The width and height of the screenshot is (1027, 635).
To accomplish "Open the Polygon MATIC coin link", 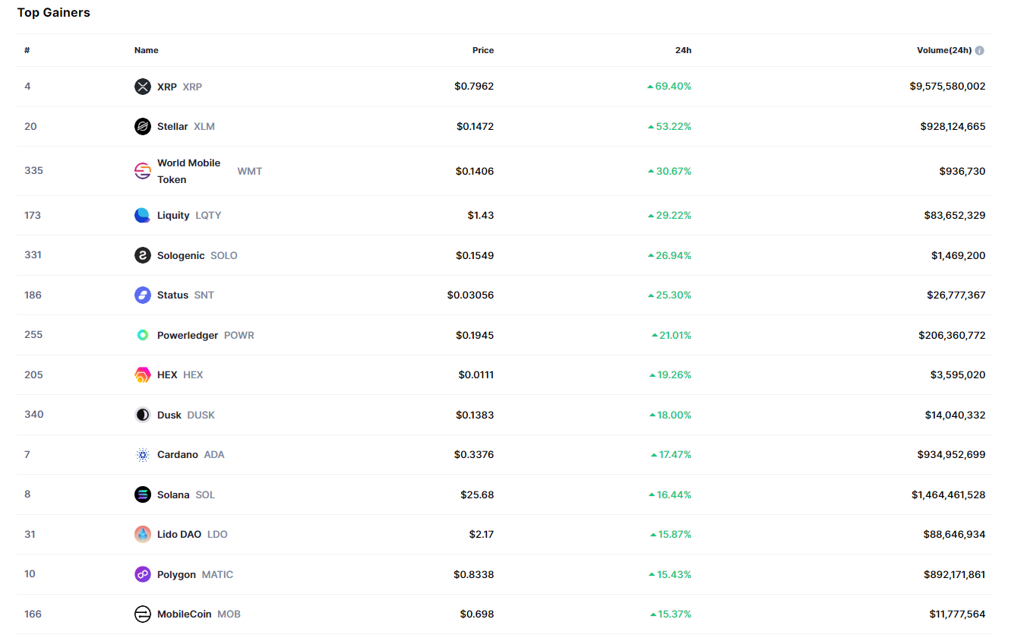I will pos(176,575).
